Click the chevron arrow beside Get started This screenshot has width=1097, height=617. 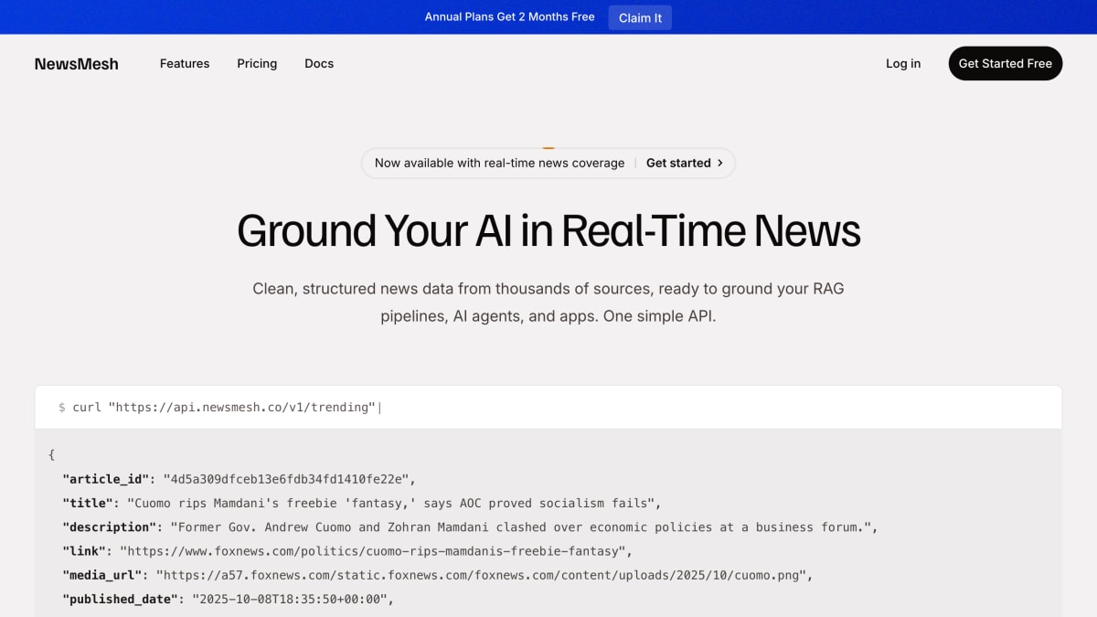(x=720, y=163)
